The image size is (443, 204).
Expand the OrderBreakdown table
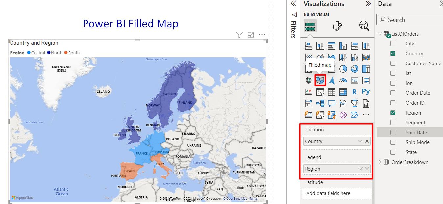[x=380, y=162]
